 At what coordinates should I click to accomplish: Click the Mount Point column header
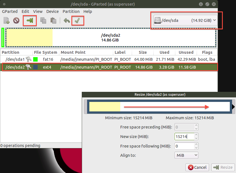click(x=86, y=52)
